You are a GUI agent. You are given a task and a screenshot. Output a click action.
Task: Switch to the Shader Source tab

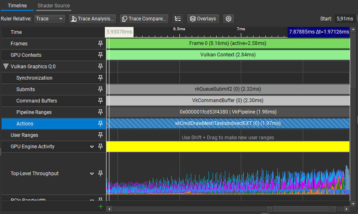tap(54, 6)
